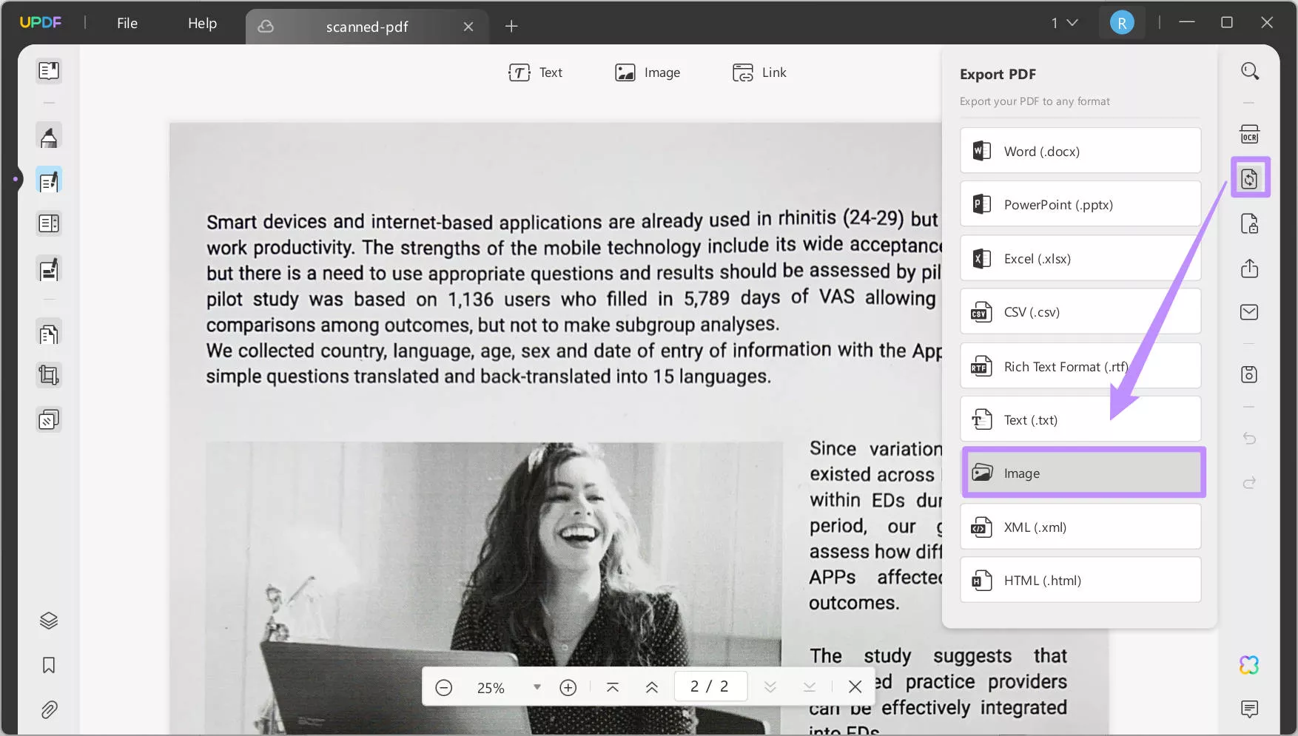Run OCR text recognition icon

coord(1250,135)
